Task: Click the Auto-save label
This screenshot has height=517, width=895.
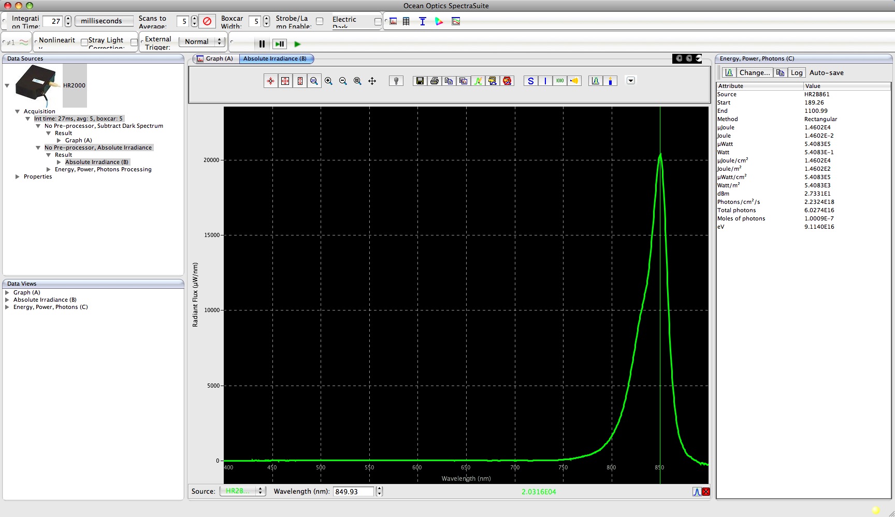Action: coord(827,72)
